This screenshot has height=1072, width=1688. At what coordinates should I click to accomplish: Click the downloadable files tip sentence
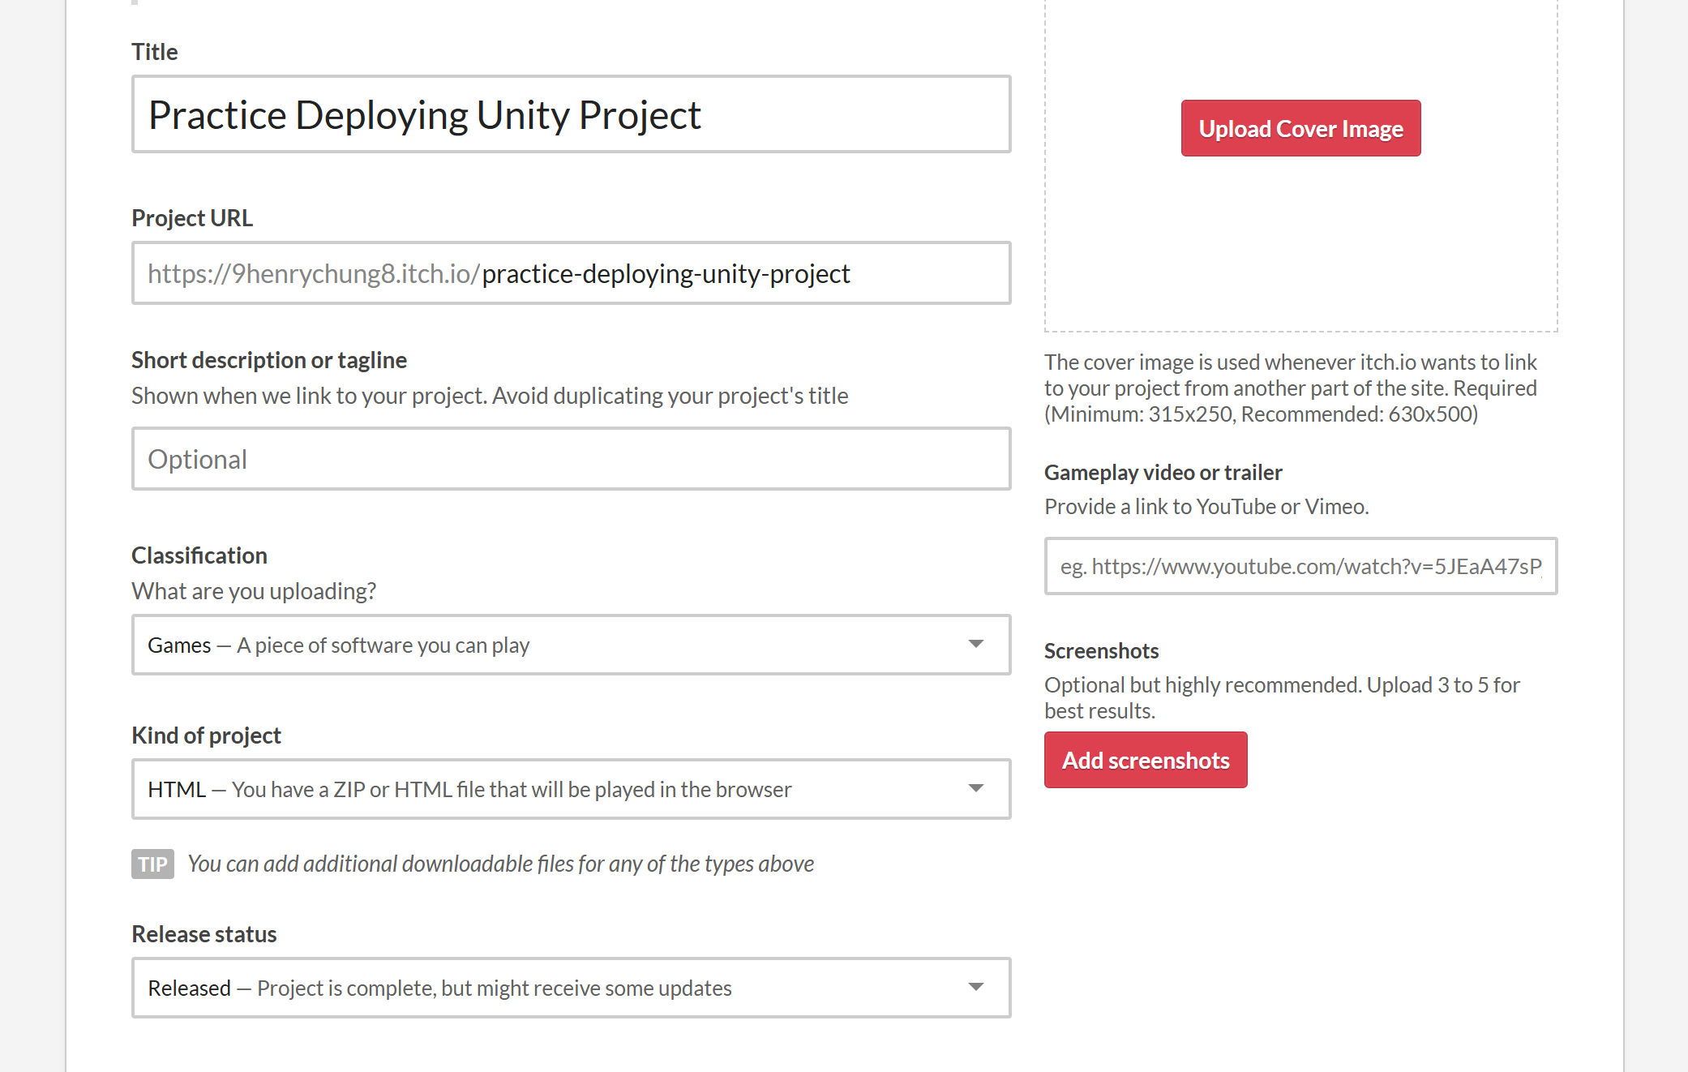point(500,864)
